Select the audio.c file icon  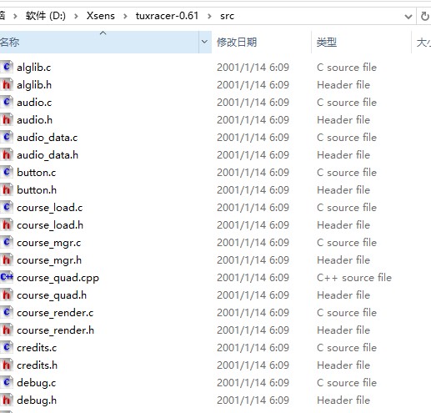tap(7, 102)
